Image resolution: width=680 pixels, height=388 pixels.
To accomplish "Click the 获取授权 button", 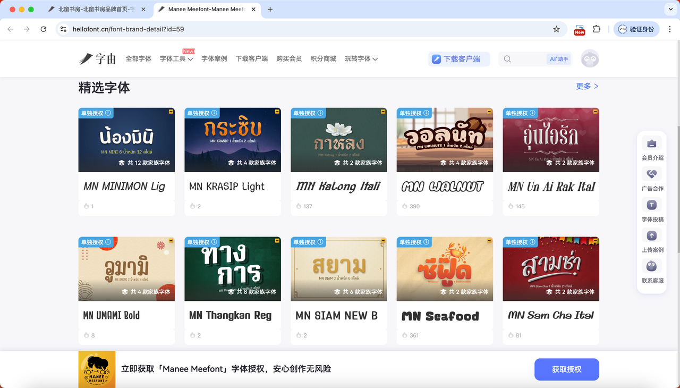I will [x=566, y=369].
